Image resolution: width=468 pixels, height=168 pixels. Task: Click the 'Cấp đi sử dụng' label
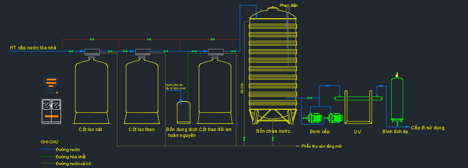click(427, 128)
